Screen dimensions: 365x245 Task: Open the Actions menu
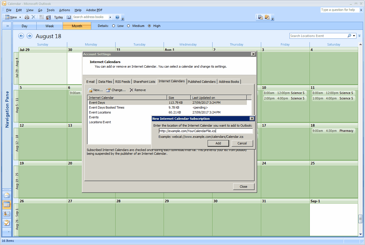coord(64,10)
